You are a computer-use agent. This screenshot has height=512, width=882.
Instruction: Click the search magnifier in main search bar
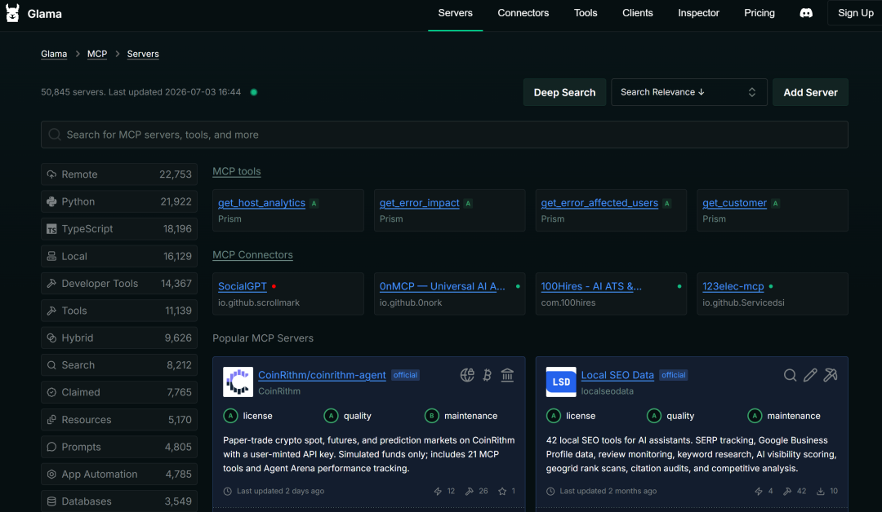[55, 135]
